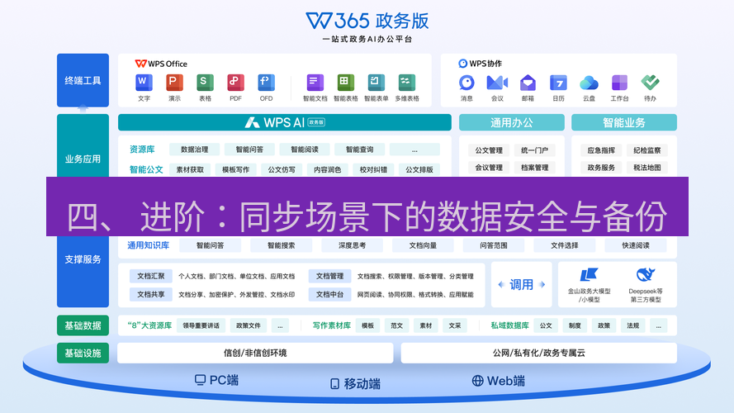Click the 智能表格 icon

345,83
